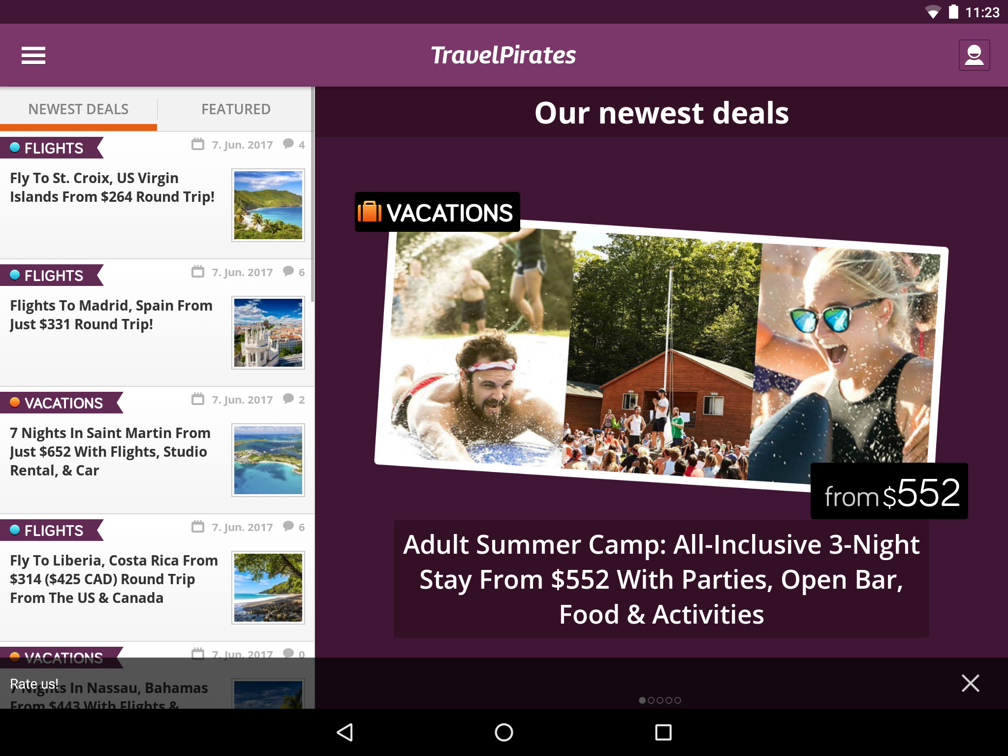The width and height of the screenshot is (1008, 756).
Task: Select the Newest Deals tab
Action: click(x=78, y=109)
